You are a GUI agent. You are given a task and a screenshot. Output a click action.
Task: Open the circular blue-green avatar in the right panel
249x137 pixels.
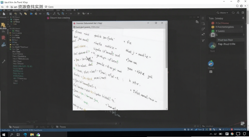click(x=212, y=45)
